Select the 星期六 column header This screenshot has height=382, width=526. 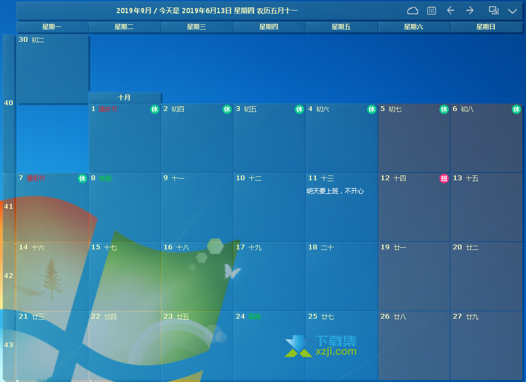coord(414,27)
